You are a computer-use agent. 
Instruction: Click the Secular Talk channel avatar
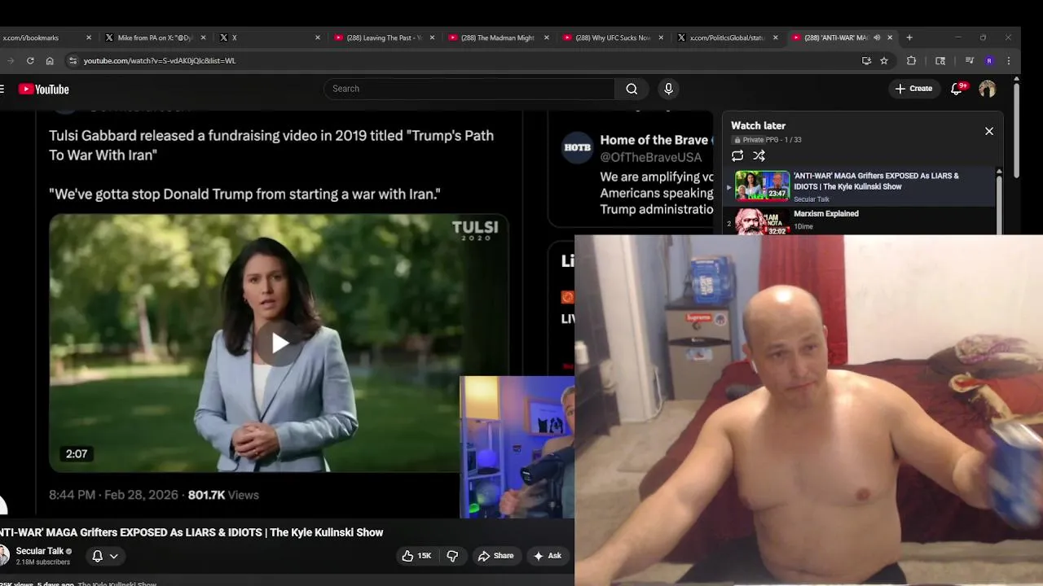[3, 556]
